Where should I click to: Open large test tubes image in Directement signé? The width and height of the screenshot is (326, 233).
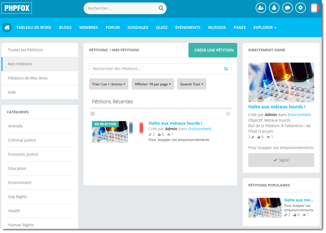tap(281, 83)
